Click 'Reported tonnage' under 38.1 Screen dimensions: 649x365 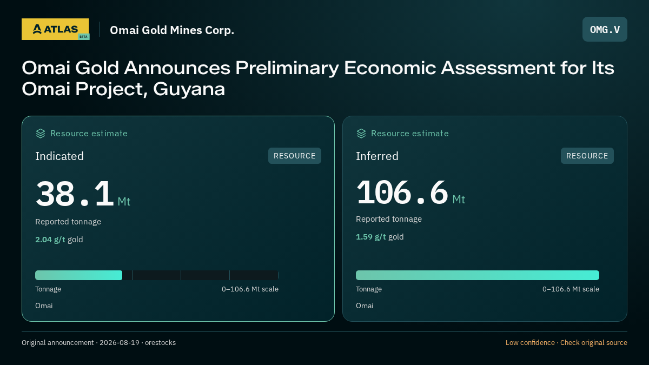click(68, 222)
